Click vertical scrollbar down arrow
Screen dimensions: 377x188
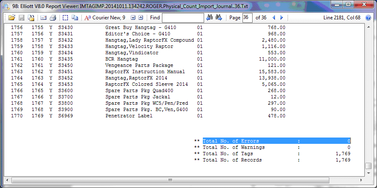(368, 173)
